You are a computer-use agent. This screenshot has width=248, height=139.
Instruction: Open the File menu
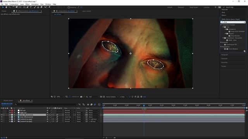pos(2,4)
